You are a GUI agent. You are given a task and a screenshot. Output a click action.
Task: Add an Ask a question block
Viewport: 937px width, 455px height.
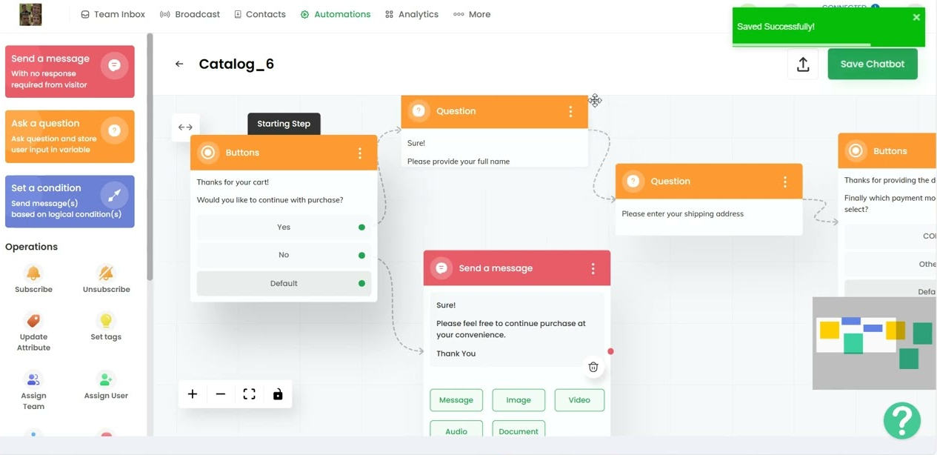tap(70, 136)
